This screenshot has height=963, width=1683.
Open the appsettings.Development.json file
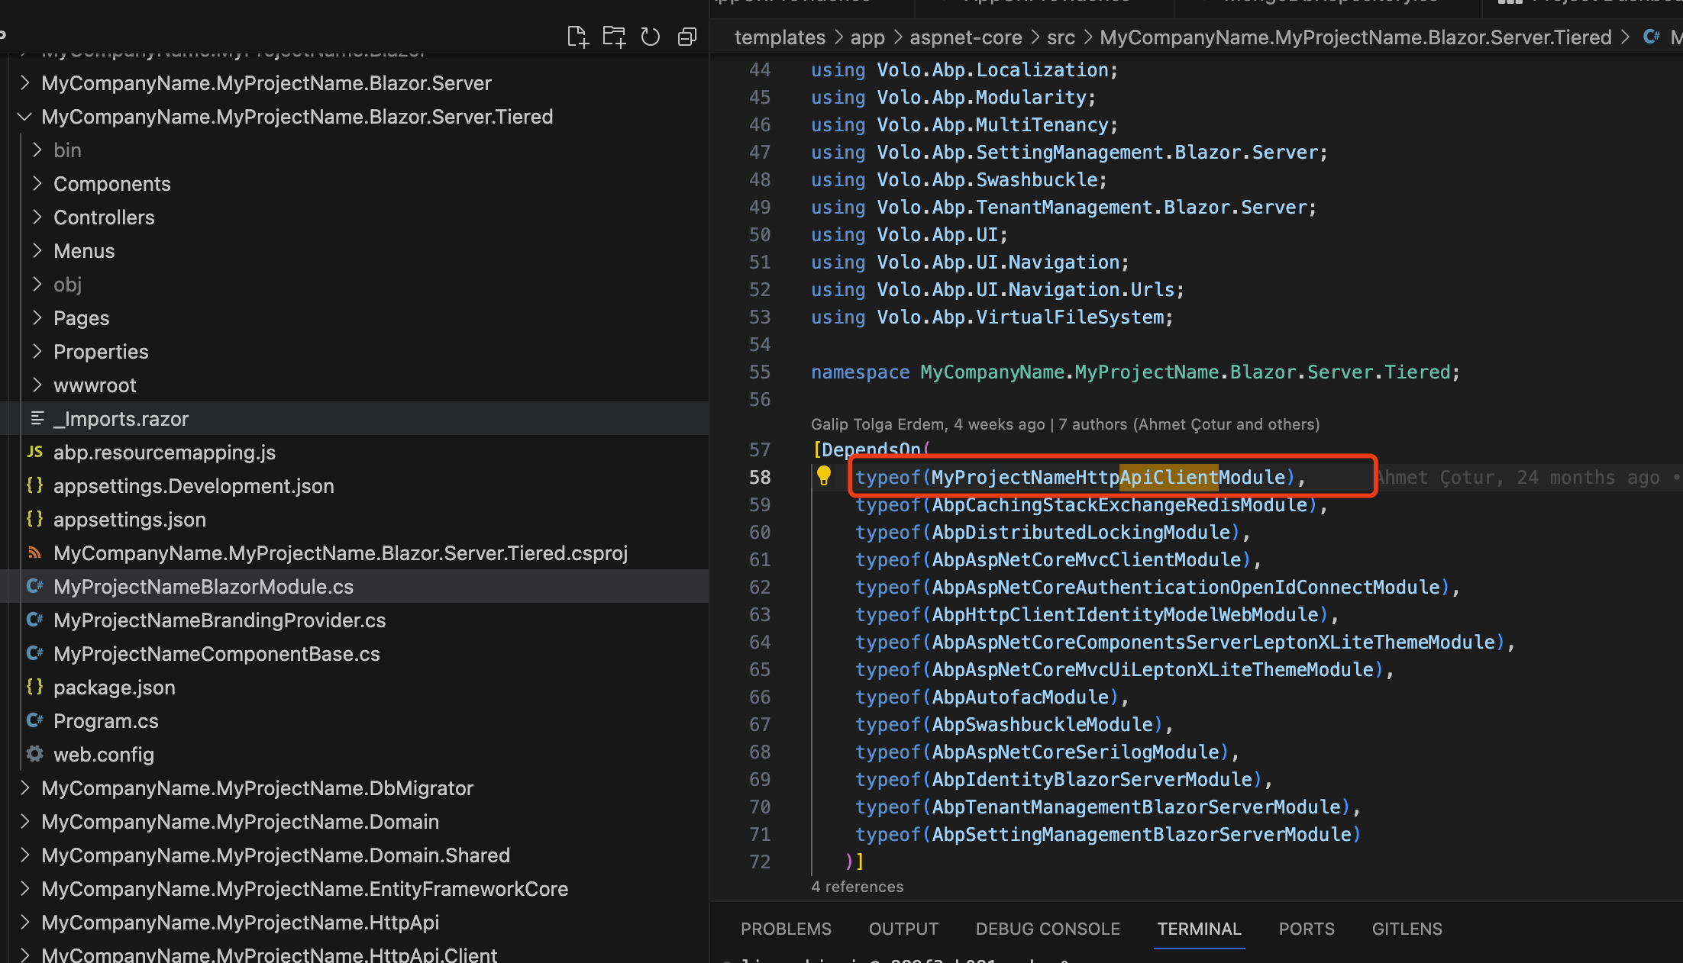tap(193, 486)
